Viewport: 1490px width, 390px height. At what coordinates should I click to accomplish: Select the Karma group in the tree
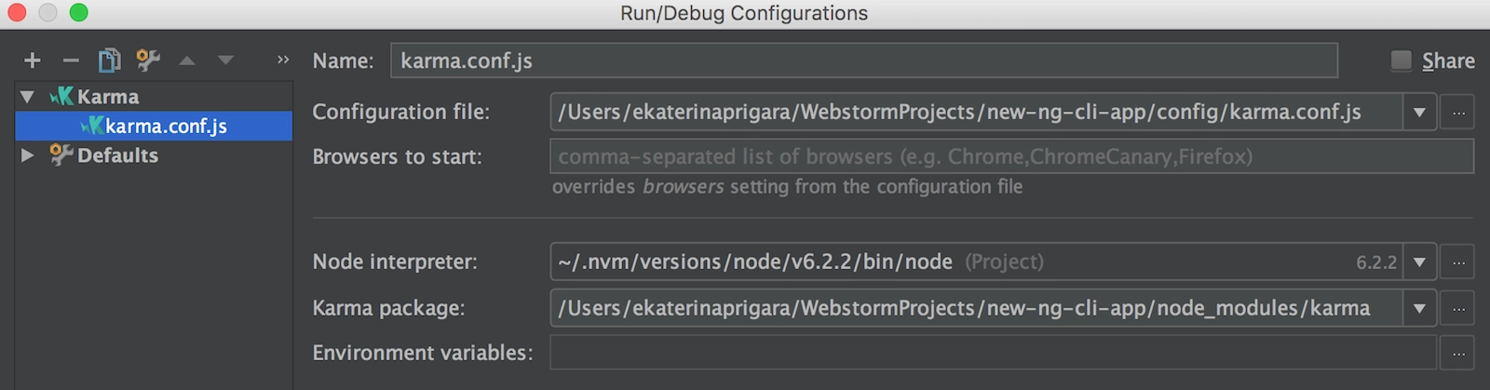(95, 96)
